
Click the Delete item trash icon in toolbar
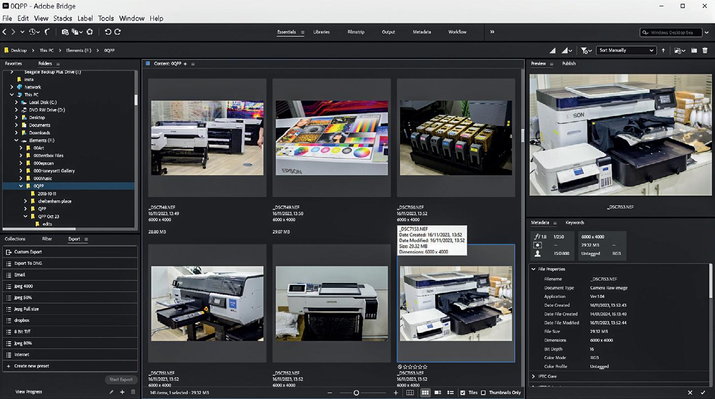(705, 50)
